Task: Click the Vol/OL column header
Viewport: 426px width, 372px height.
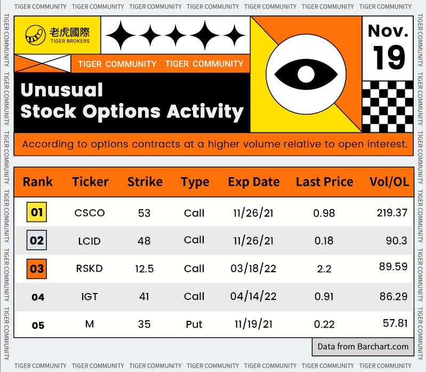Action: pos(389,181)
